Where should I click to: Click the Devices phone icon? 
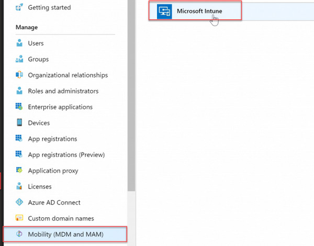(19, 122)
